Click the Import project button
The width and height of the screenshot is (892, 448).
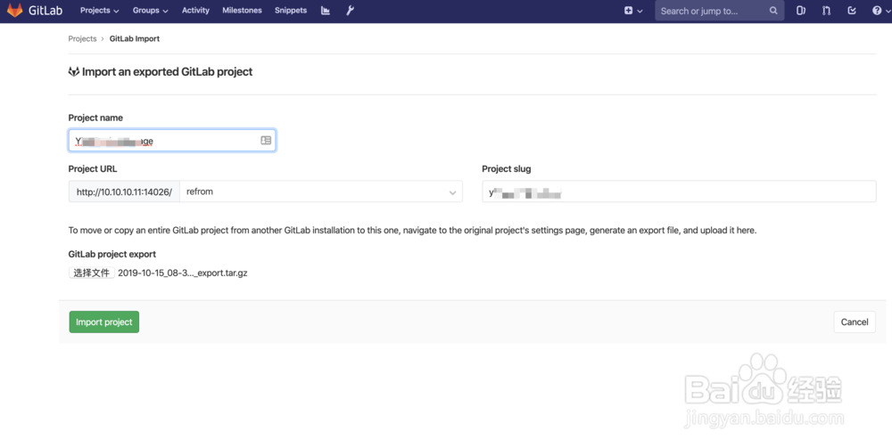tap(104, 322)
